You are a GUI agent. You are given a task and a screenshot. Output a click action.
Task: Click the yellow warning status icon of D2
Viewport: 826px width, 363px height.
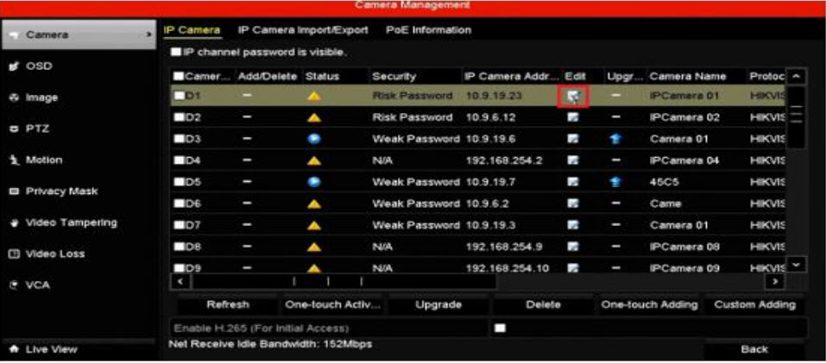[314, 117]
